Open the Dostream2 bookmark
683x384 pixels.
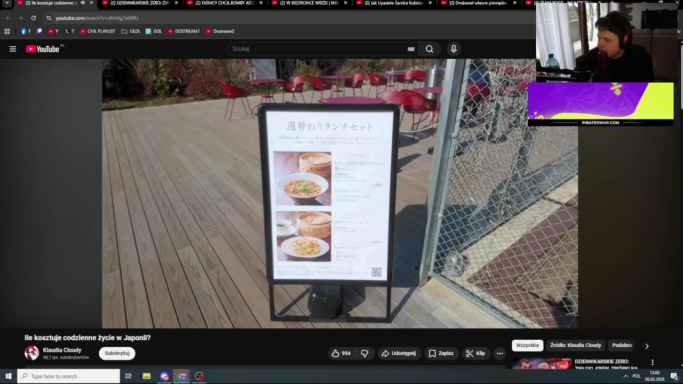[x=220, y=31]
